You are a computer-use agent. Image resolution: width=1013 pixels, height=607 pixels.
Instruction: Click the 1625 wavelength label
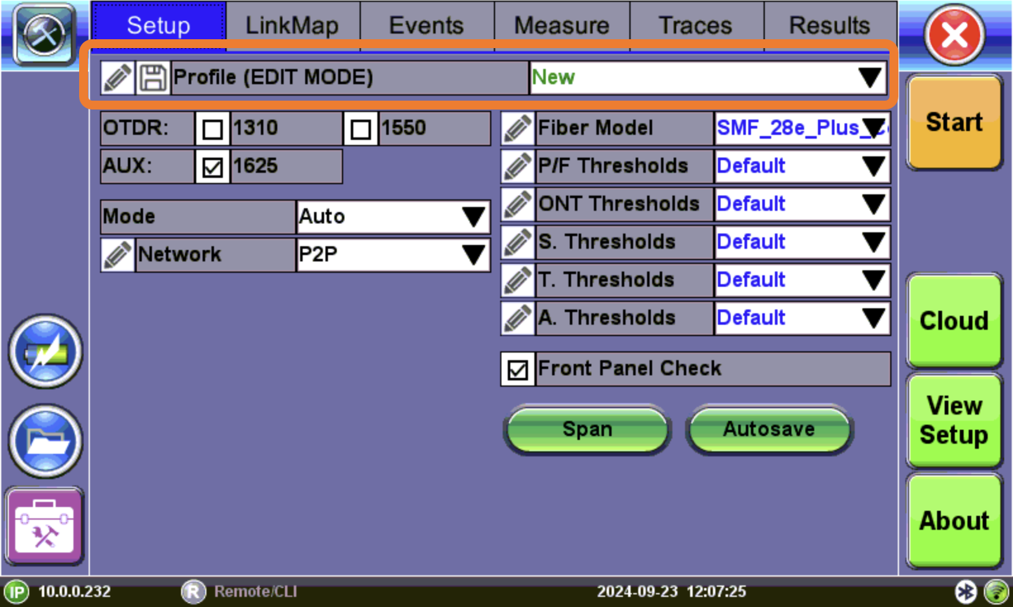[x=286, y=166]
